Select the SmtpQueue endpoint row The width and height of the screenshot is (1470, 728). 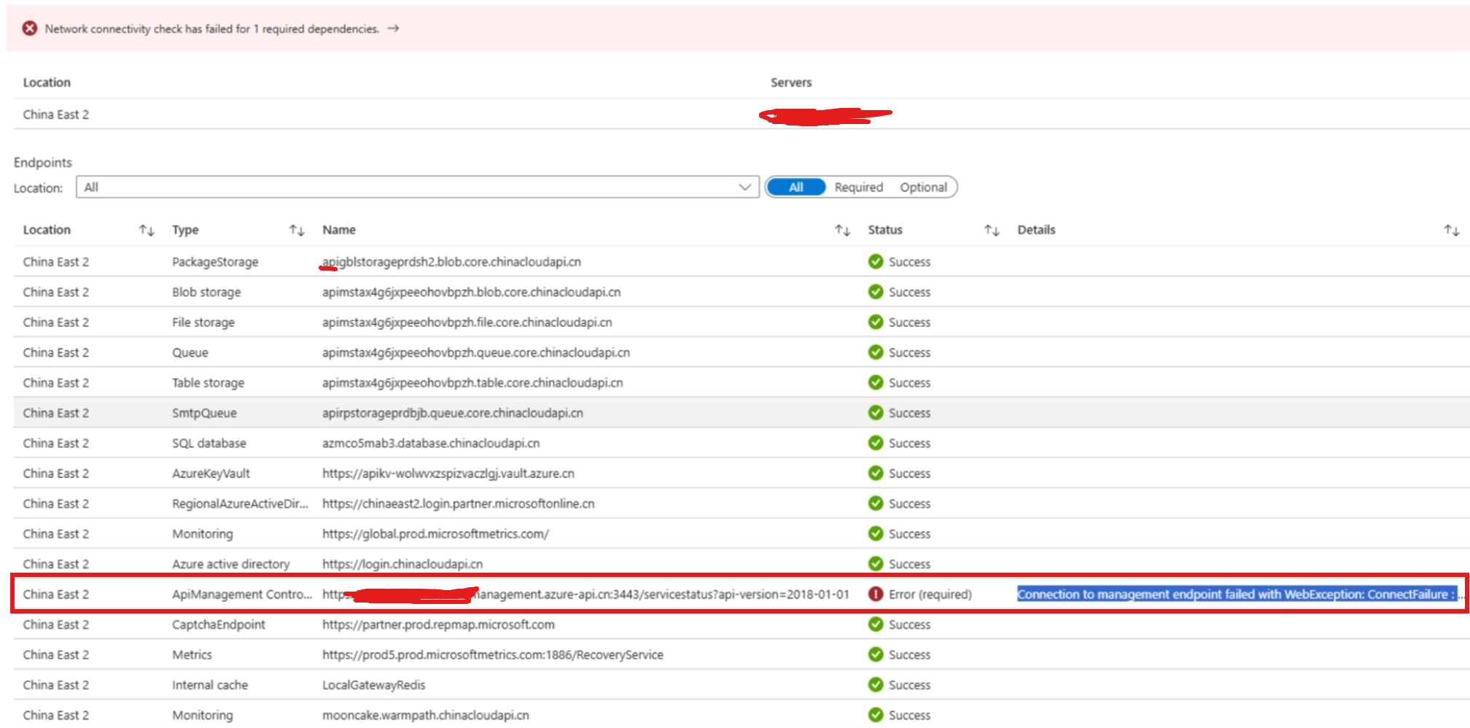[204, 413]
